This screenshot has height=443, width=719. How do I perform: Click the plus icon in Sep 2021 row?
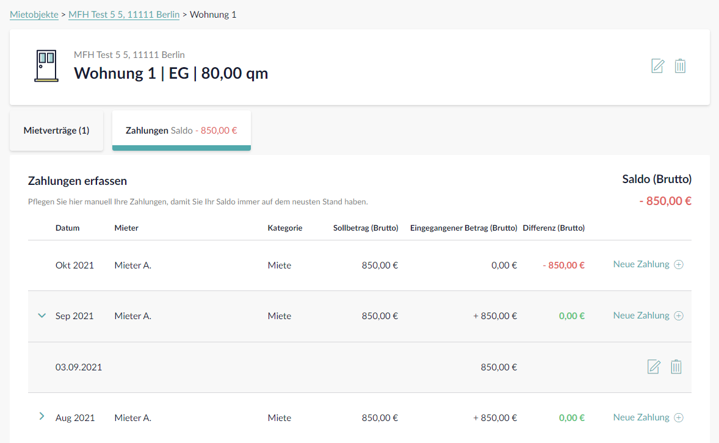click(x=679, y=316)
